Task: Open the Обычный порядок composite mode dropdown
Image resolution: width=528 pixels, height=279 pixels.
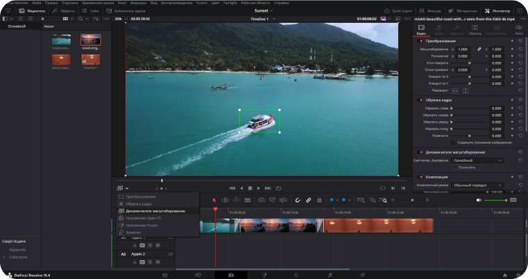Action: 479,185
